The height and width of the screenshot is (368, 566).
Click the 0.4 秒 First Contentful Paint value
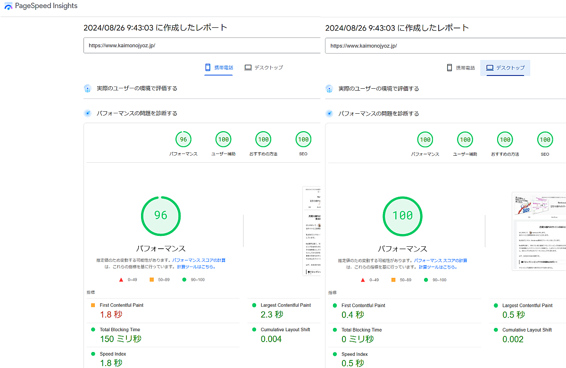pos(353,314)
